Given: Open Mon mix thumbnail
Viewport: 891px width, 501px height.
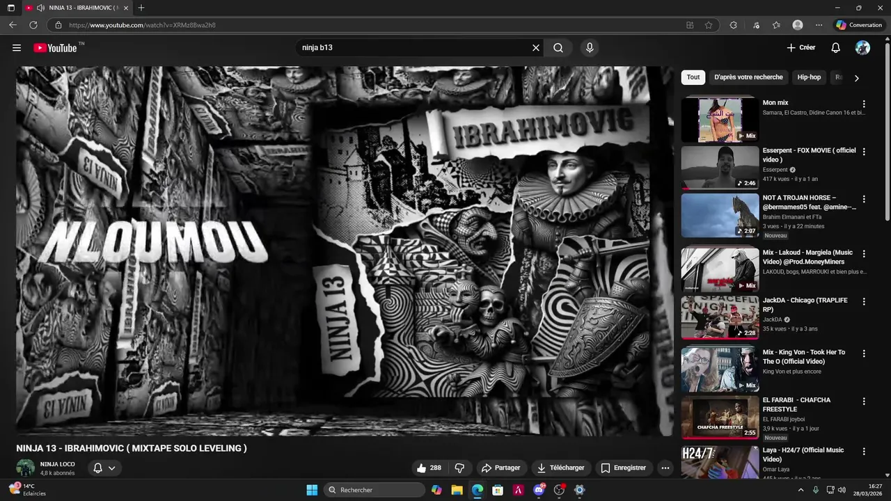Looking at the screenshot, I should tap(720, 120).
